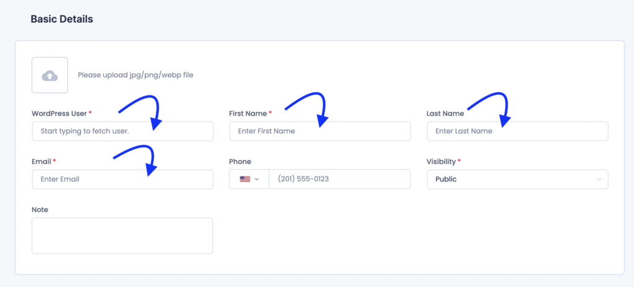The image size is (634, 287).
Task: Click the Phone field label
Action: (x=240, y=162)
